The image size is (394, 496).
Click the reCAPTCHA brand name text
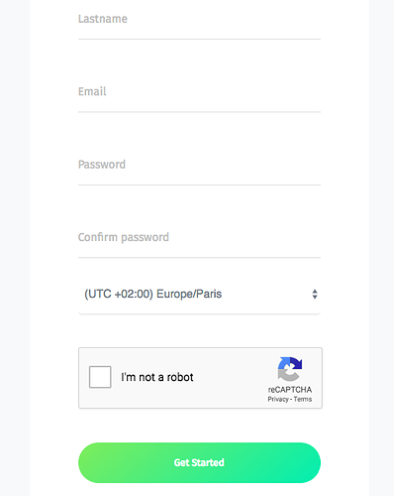pyautogui.click(x=290, y=390)
